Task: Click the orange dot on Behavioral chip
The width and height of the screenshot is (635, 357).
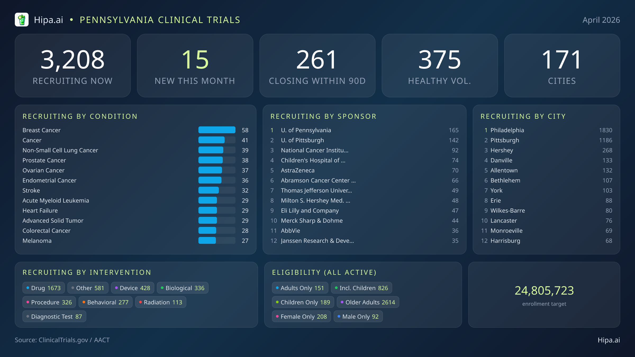Action: tap(84, 302)
